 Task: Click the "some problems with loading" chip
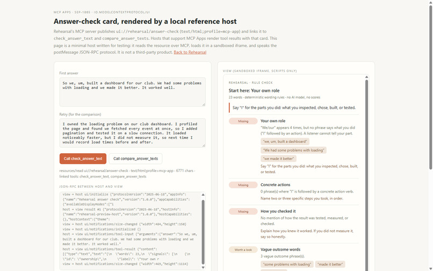pyautogui.click(x=287, y=265)
